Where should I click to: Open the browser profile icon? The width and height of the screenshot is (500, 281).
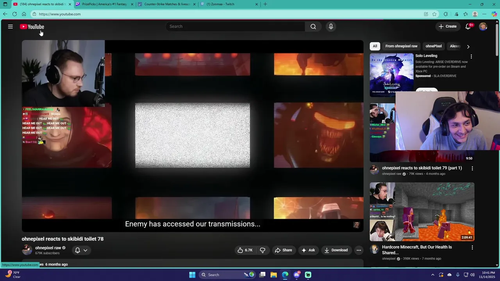(x=475, y=14)
